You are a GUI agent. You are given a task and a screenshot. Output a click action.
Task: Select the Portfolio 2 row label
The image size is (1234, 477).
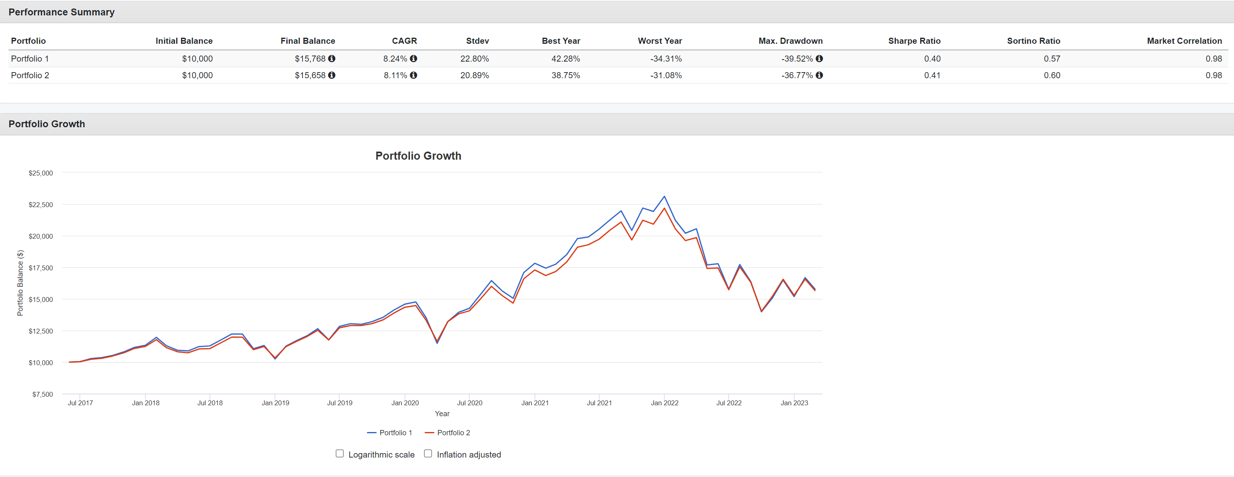click(x=30, y=75)
